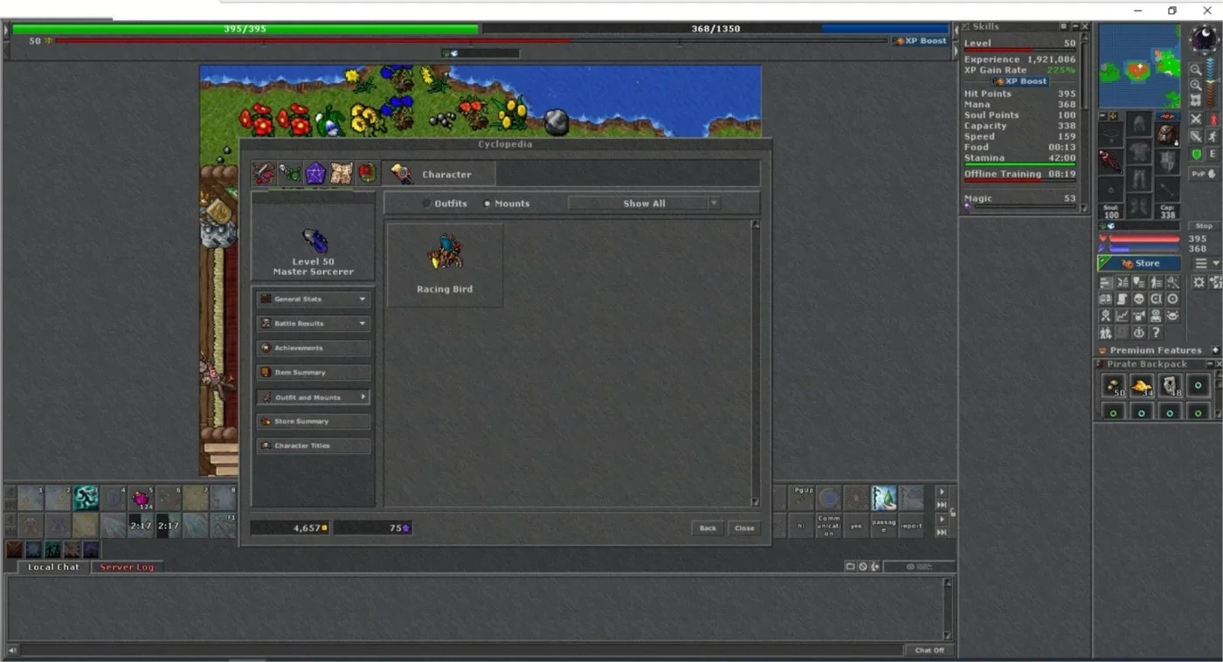The width and height of the screenshot is (1223, 662).
Task: Minimize the Pirate Backpack container
Action: (1211, 364)
